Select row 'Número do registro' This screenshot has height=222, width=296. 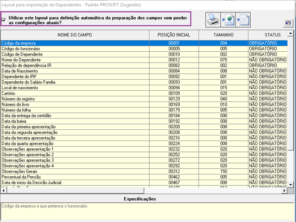[144, 99]
